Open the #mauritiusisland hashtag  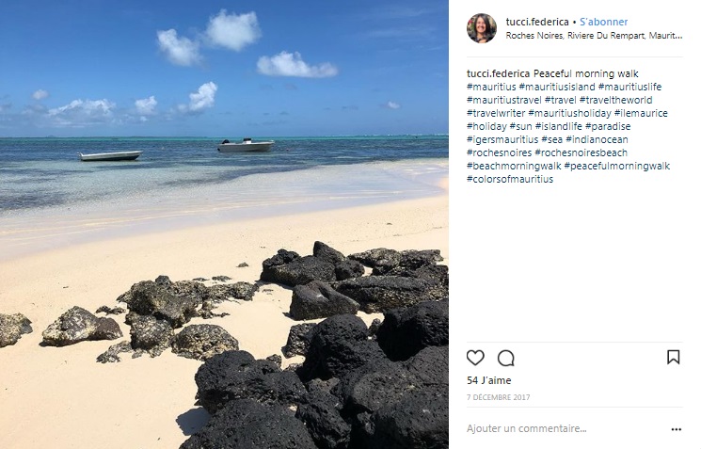click(x=556, y=87)
